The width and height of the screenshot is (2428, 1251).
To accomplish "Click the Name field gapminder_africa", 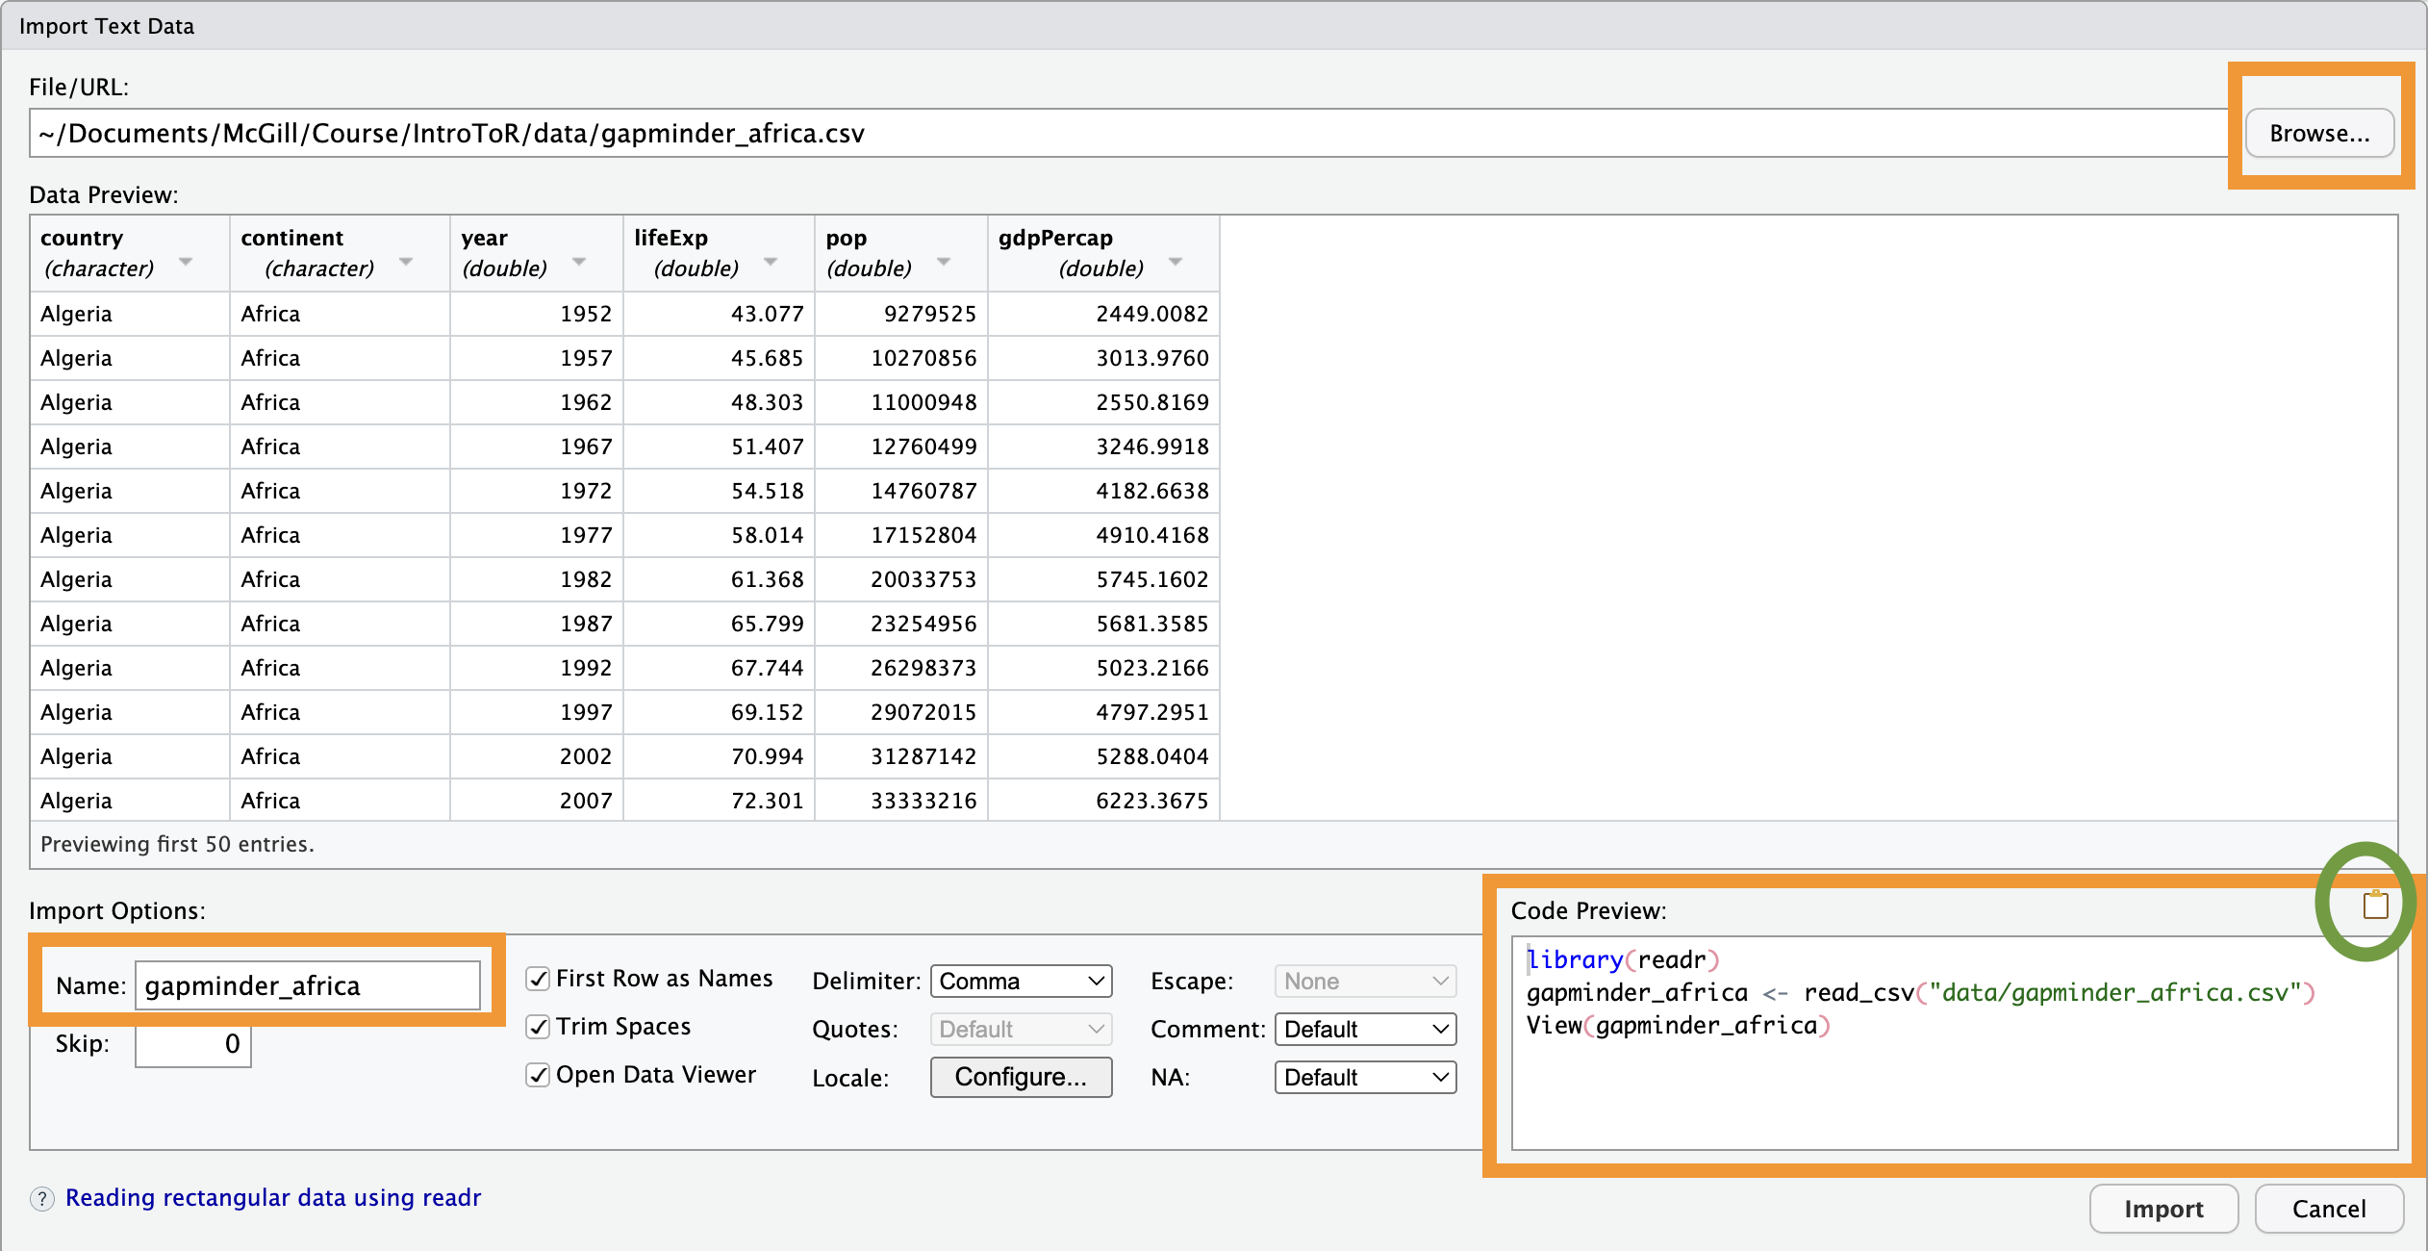I will 308,986.
